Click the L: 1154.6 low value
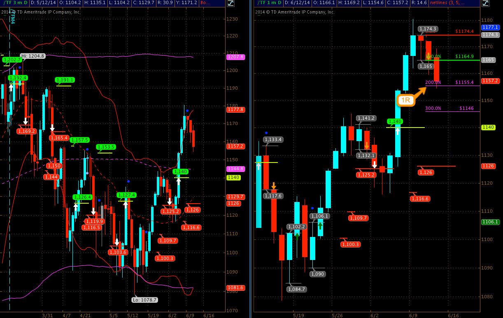Image resolution: width=503 pixels, height=318 pixels. (x=373, y=3)
